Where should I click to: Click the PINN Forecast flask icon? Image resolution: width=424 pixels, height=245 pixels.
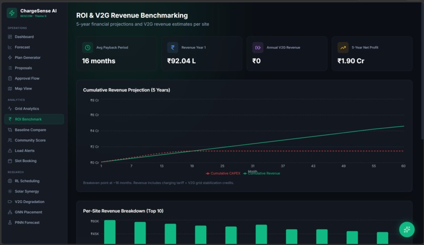pos(10,222)
